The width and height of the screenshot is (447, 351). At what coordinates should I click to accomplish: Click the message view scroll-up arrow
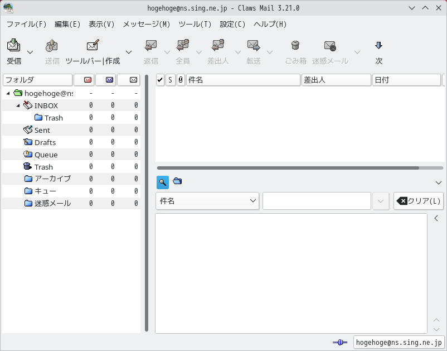[x=436, y=320]
